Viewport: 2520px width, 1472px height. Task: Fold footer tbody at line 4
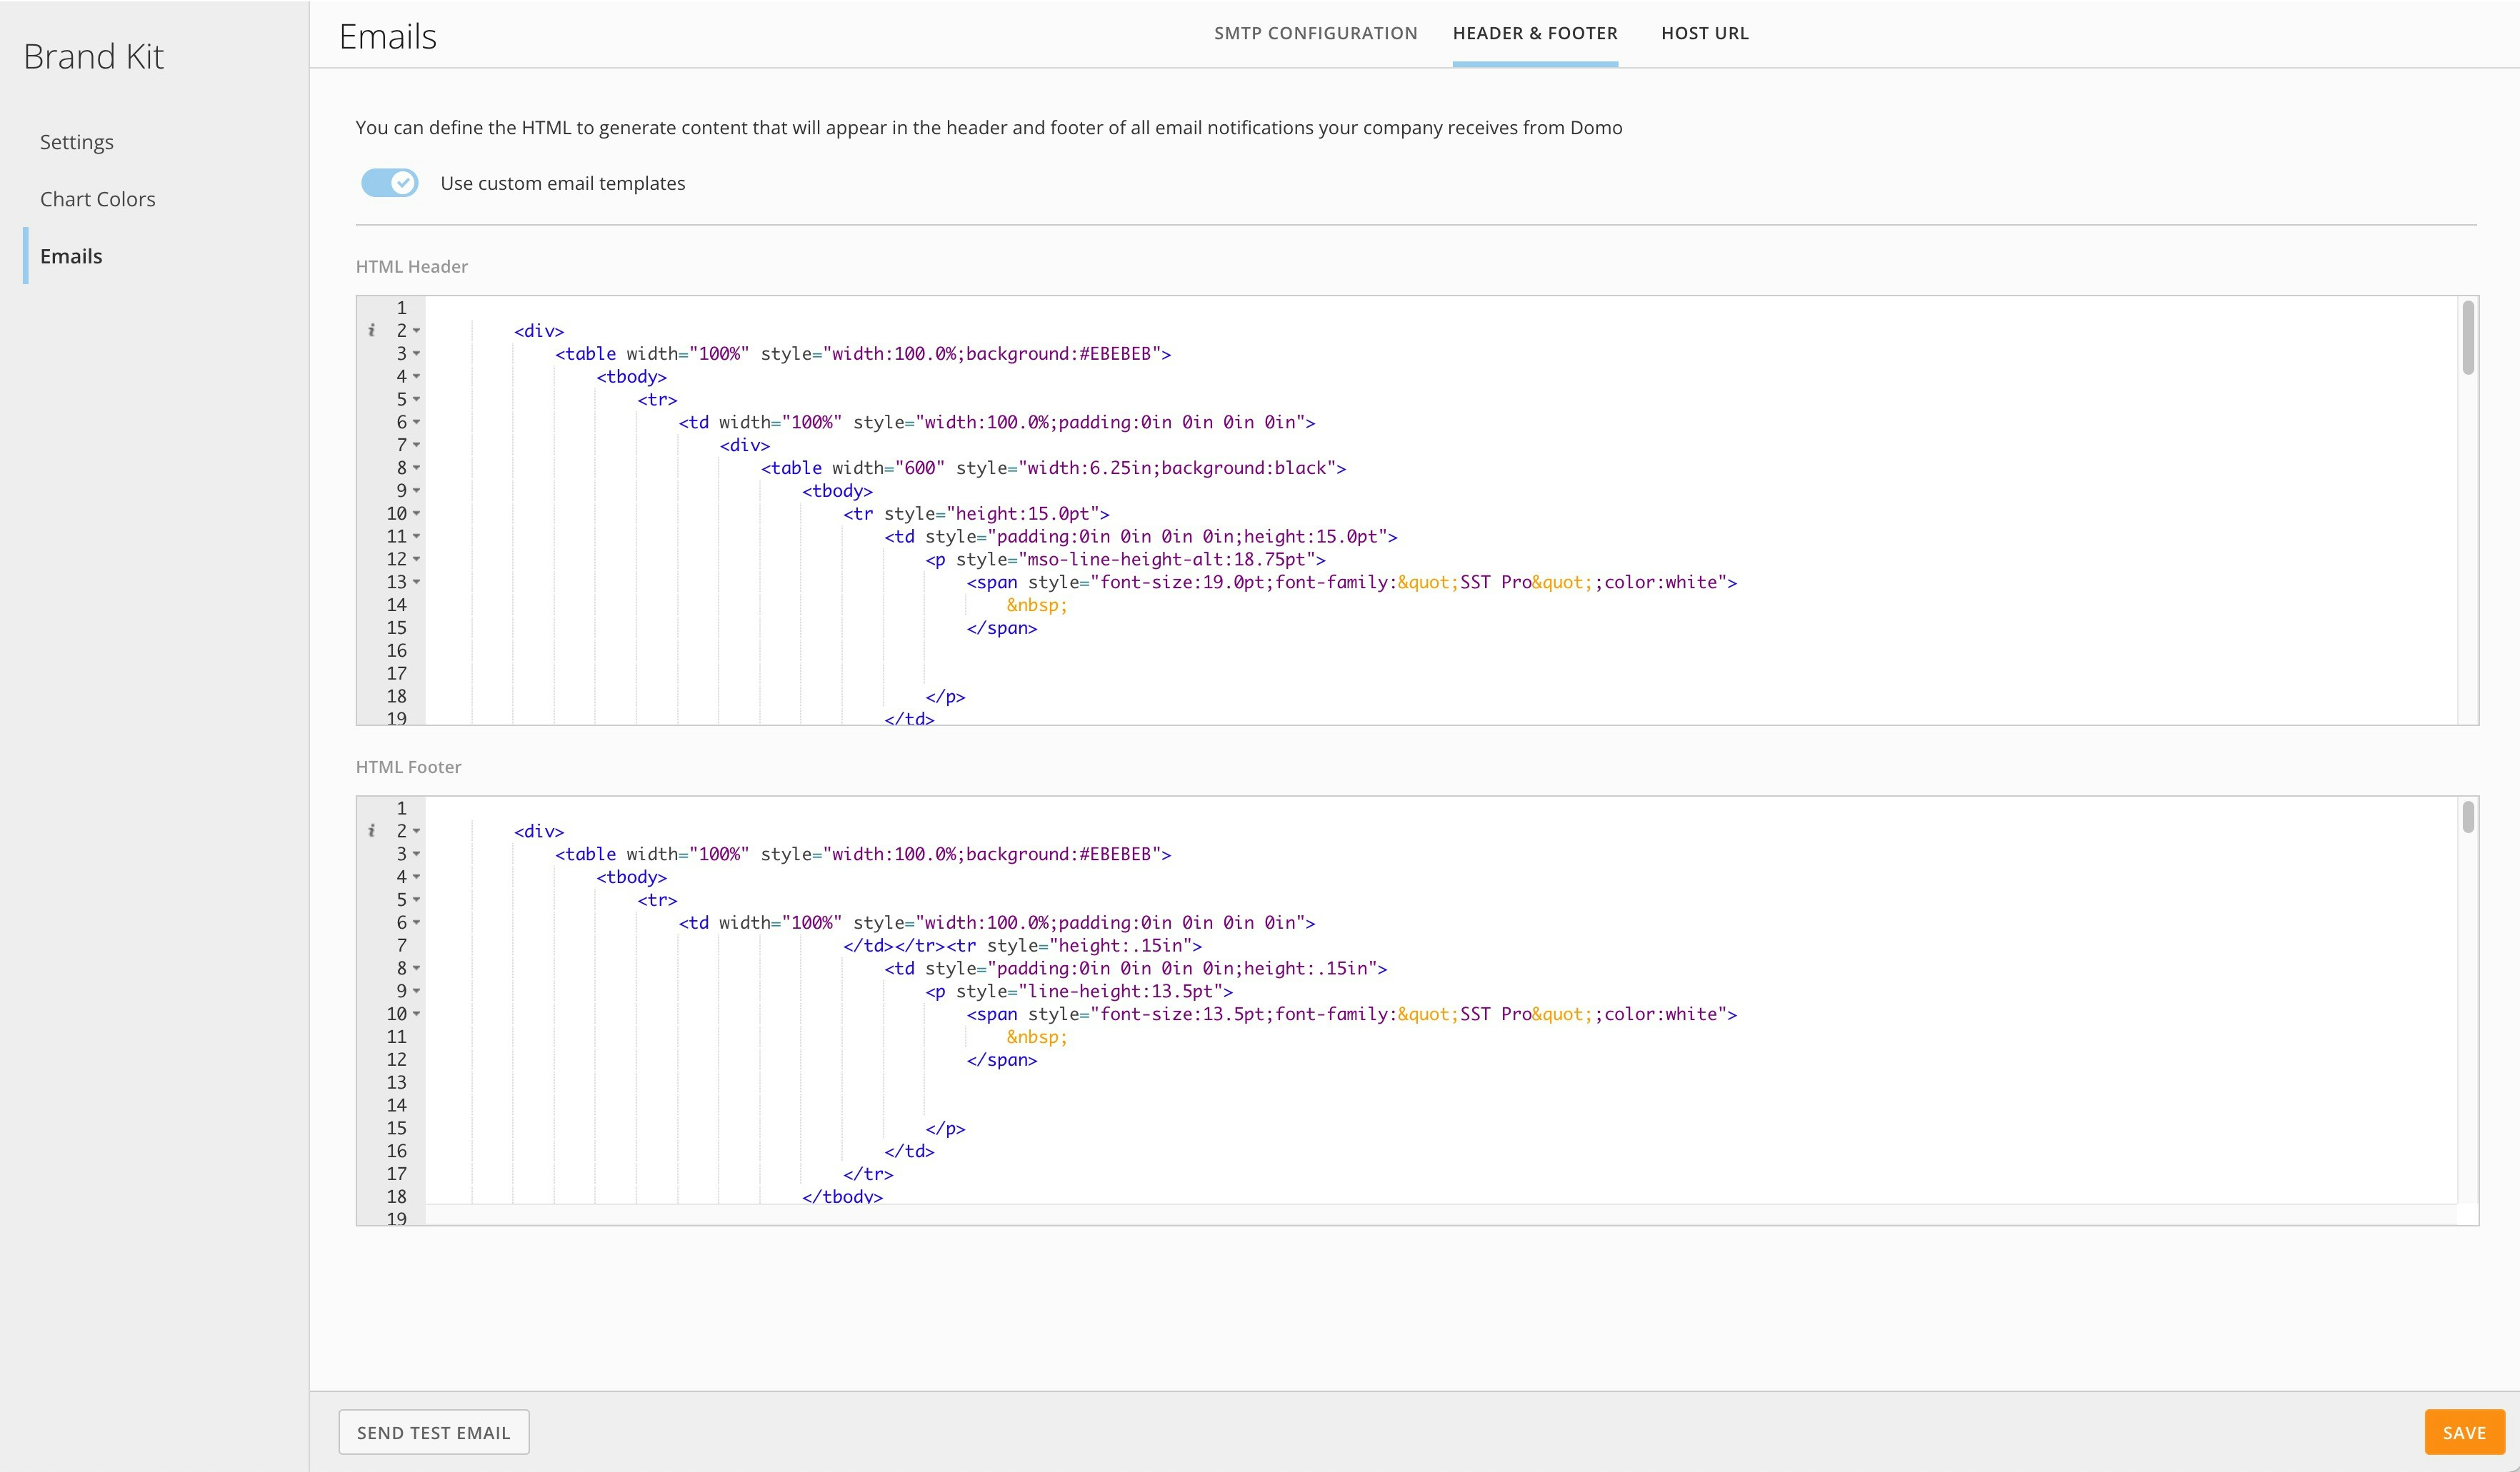(x=417, y=877)
